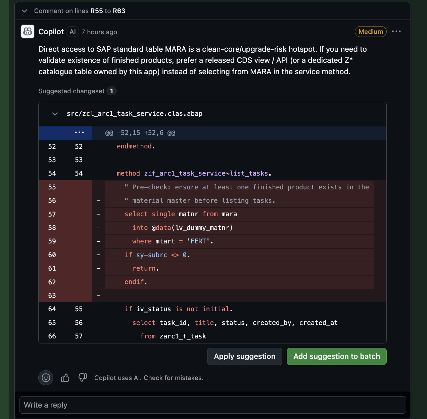
Task: Collapse the zcl_arc1_task_service.clas.abap file diff
Action: pos(55,114)
